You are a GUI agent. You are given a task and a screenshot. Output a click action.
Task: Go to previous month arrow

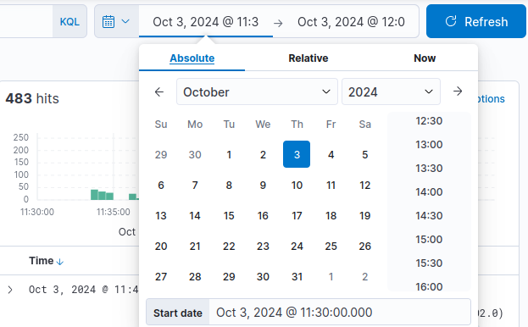point(159,91)
